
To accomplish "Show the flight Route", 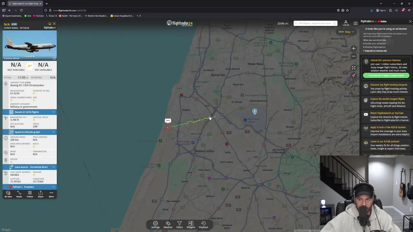I will (19, 194).
